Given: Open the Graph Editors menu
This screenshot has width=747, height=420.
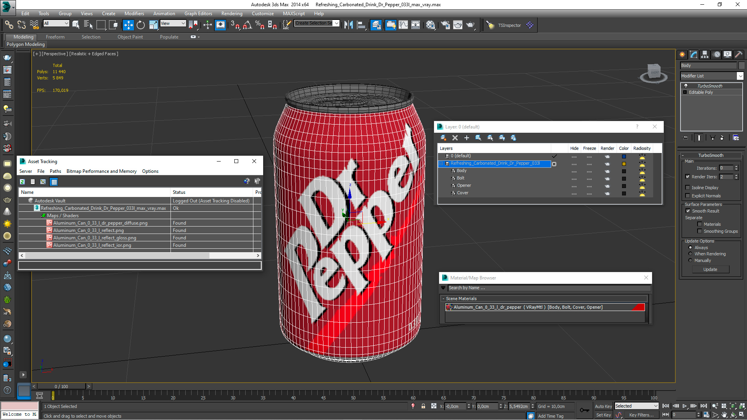Looking at the screenshot, I should 198,14.
